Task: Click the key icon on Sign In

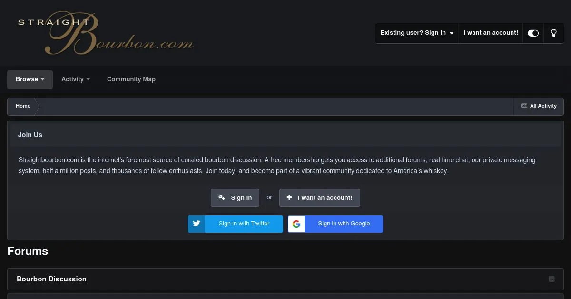Action: click(222, 198)
